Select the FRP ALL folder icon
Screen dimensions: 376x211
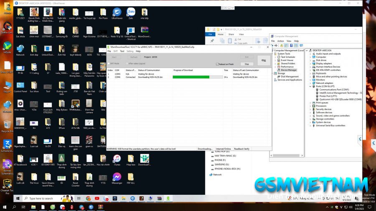click(x=131, y=178)
